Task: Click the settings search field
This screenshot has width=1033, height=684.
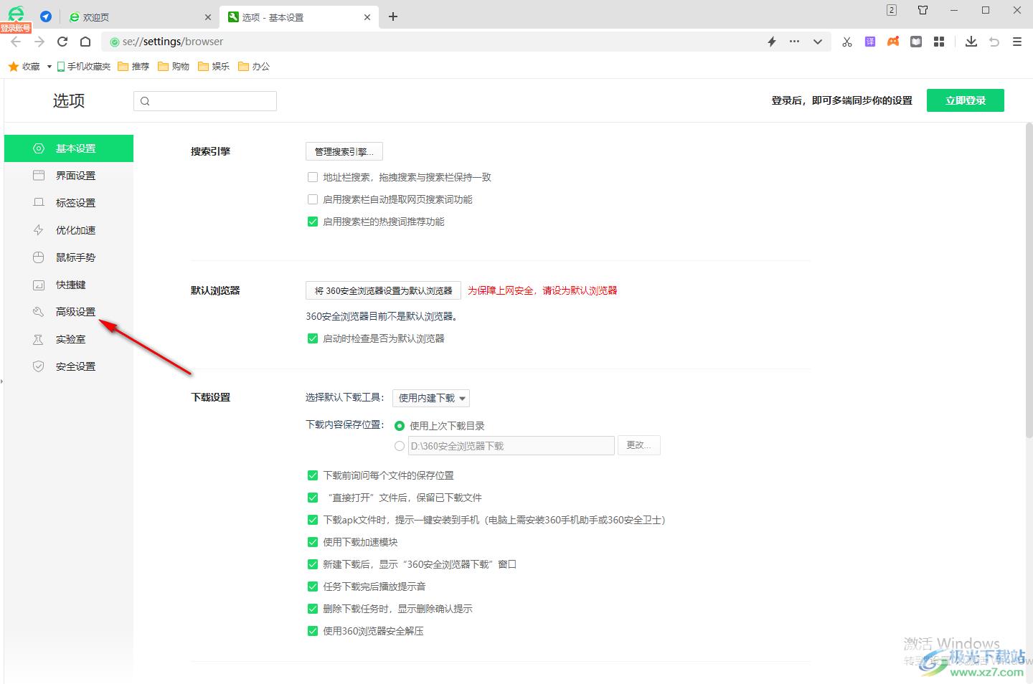Action: 205,101
